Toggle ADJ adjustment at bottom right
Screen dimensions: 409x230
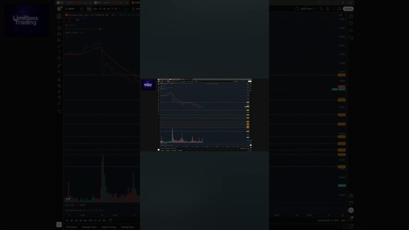pos(343,220)
